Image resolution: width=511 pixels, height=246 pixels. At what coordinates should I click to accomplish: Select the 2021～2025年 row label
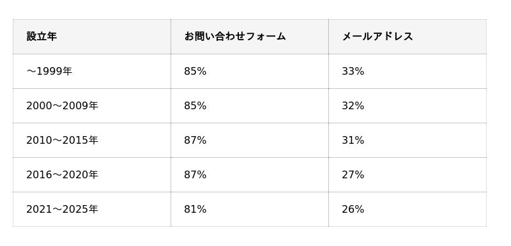point(62,209)
